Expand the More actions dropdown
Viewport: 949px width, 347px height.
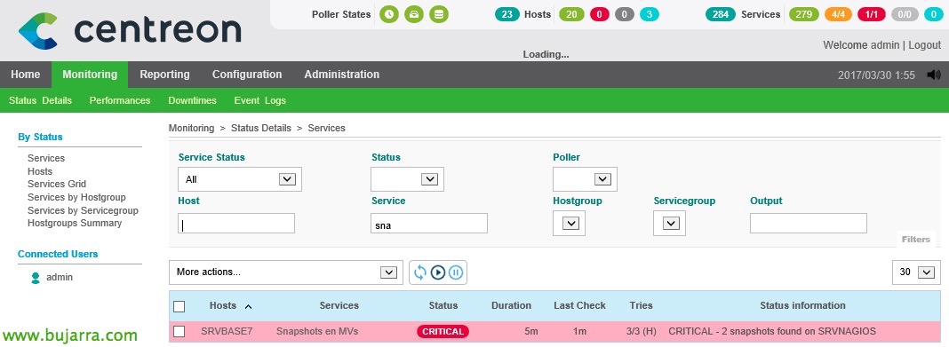point(285,272)
